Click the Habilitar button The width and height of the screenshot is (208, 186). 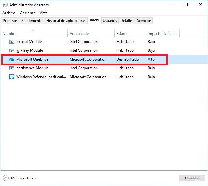[x=192, y=178]
